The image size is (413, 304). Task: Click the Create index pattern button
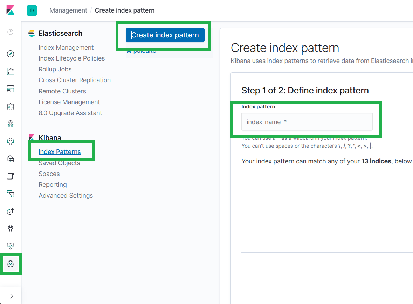click(165, 35)
